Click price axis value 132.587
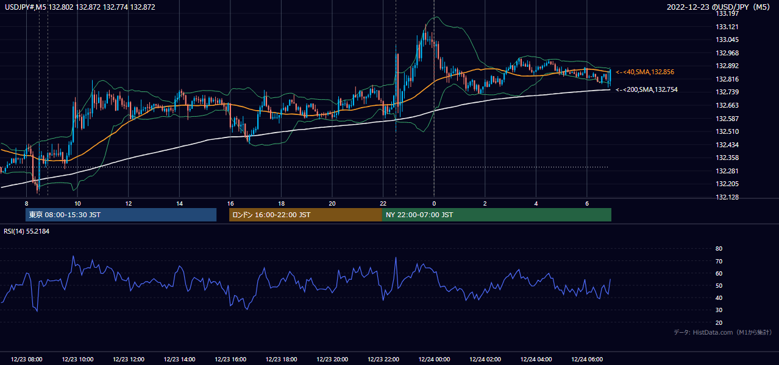This screenshot has height=365, width=779. click(727, 119)
